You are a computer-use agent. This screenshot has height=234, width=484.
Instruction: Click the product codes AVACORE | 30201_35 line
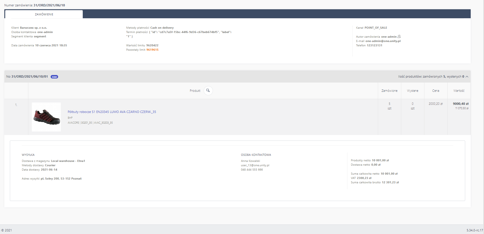click(x=90, y=123)
